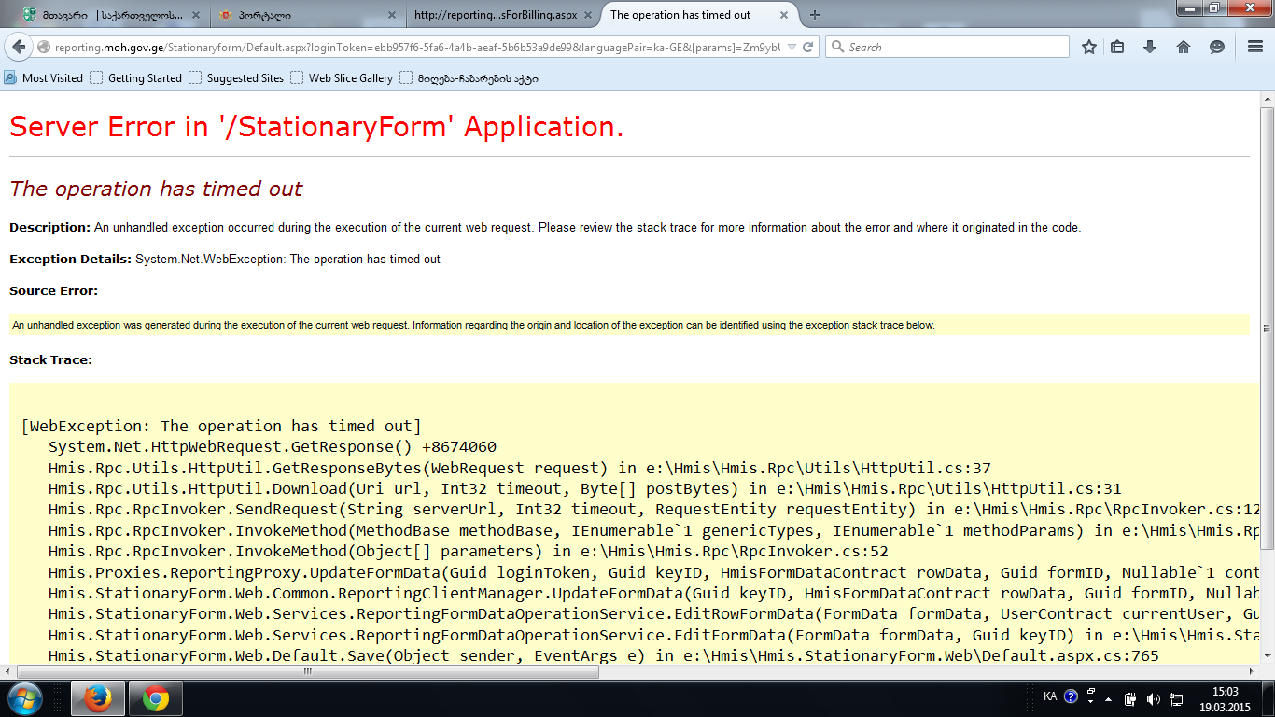Image resolution: width=1275 pixels, height=717 pixels.
Task: Open Chrome from the Windows taskbar
Action: [x=155, y=698]
